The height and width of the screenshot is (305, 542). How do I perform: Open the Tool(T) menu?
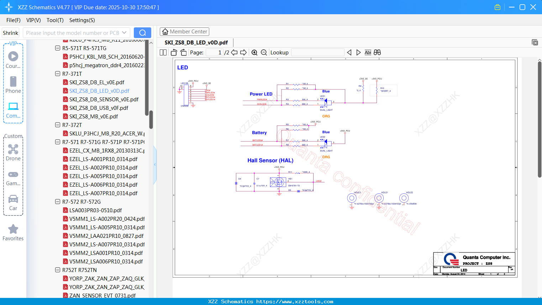point(55,20)
